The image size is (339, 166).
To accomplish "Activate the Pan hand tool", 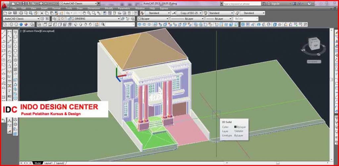I will tap(84, 13).
